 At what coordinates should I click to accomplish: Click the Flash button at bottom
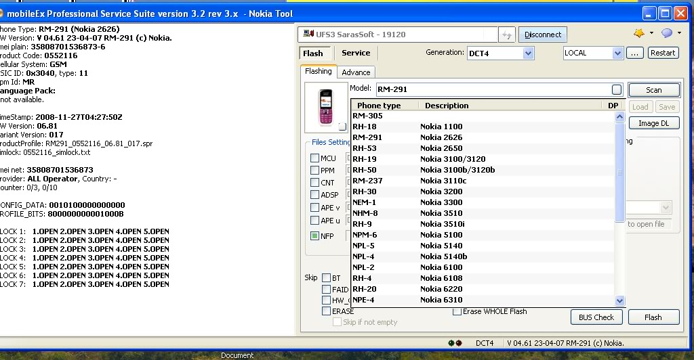[653, 317]
